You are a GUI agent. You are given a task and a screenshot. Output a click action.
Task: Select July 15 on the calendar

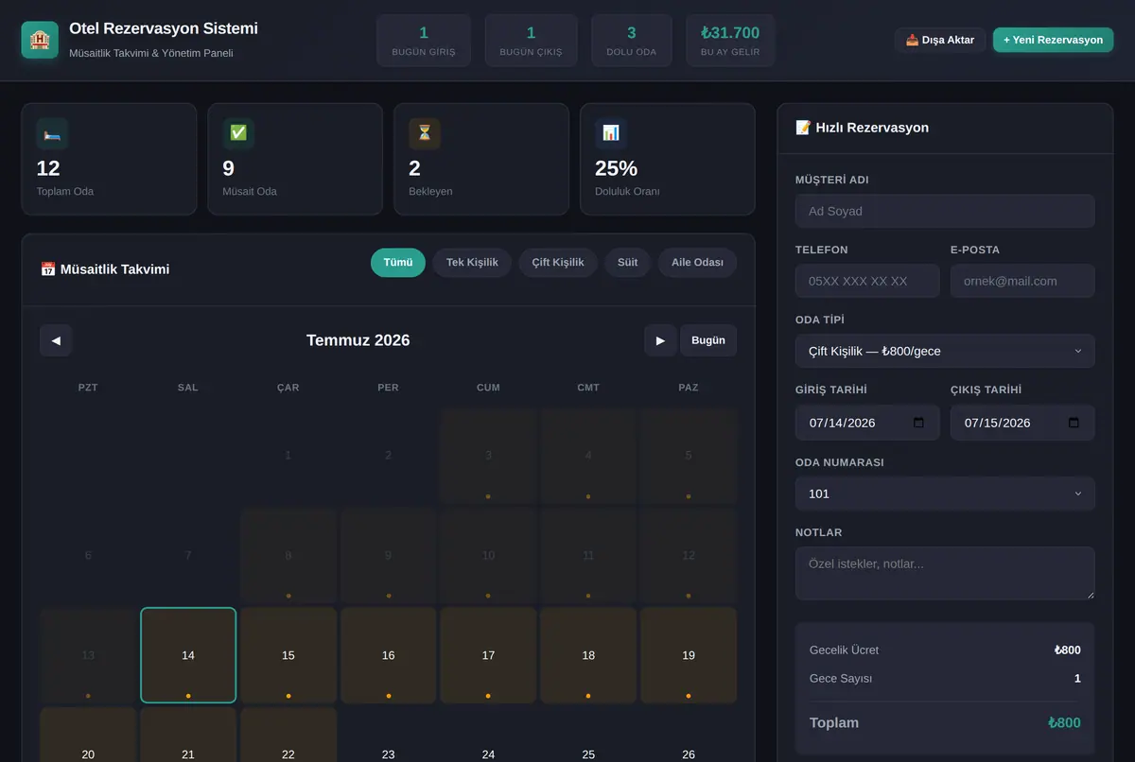pos(288,655)
